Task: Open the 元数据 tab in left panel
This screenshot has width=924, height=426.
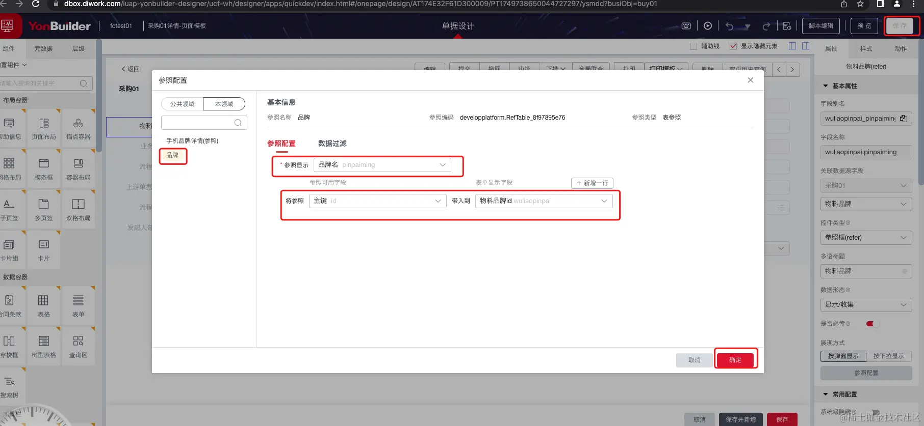Action: (x=43, y=49)
